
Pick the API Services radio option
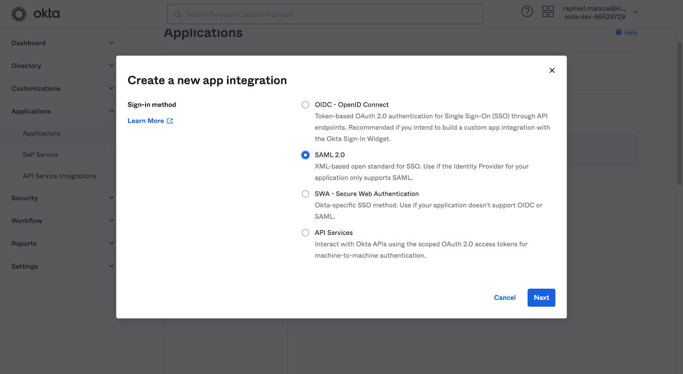pos(305,233)
